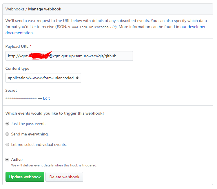The width and height of the screenshot is (217, 189).
Task: Click the Manage webhook heading text
Action: (45, 9)
